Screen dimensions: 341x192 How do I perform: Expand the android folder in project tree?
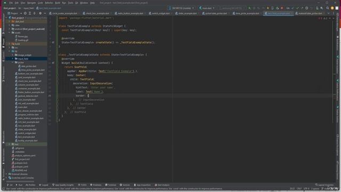(x=10, y=29)
